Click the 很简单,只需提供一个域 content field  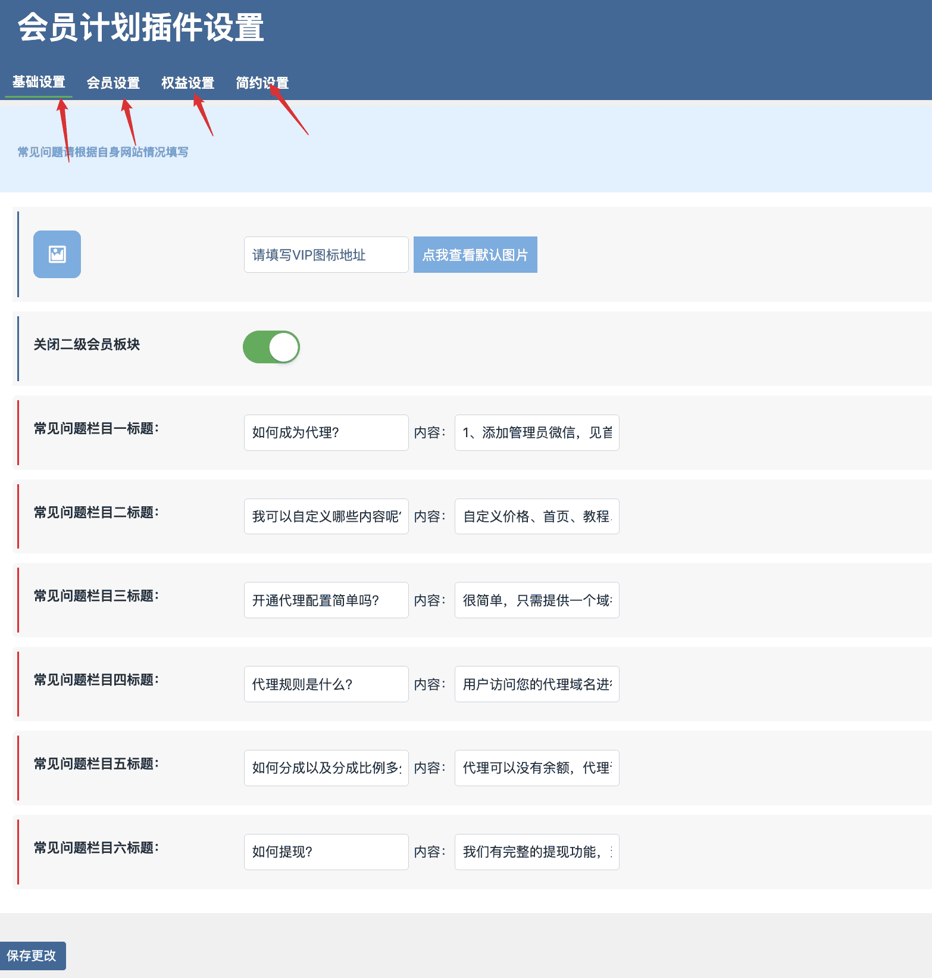point(537,600)
